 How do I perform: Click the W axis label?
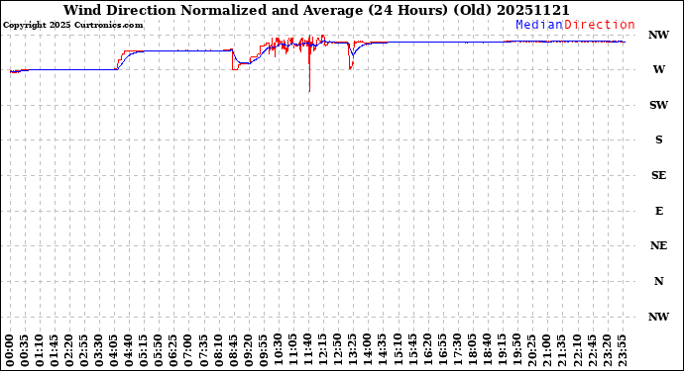click(658, 69)
